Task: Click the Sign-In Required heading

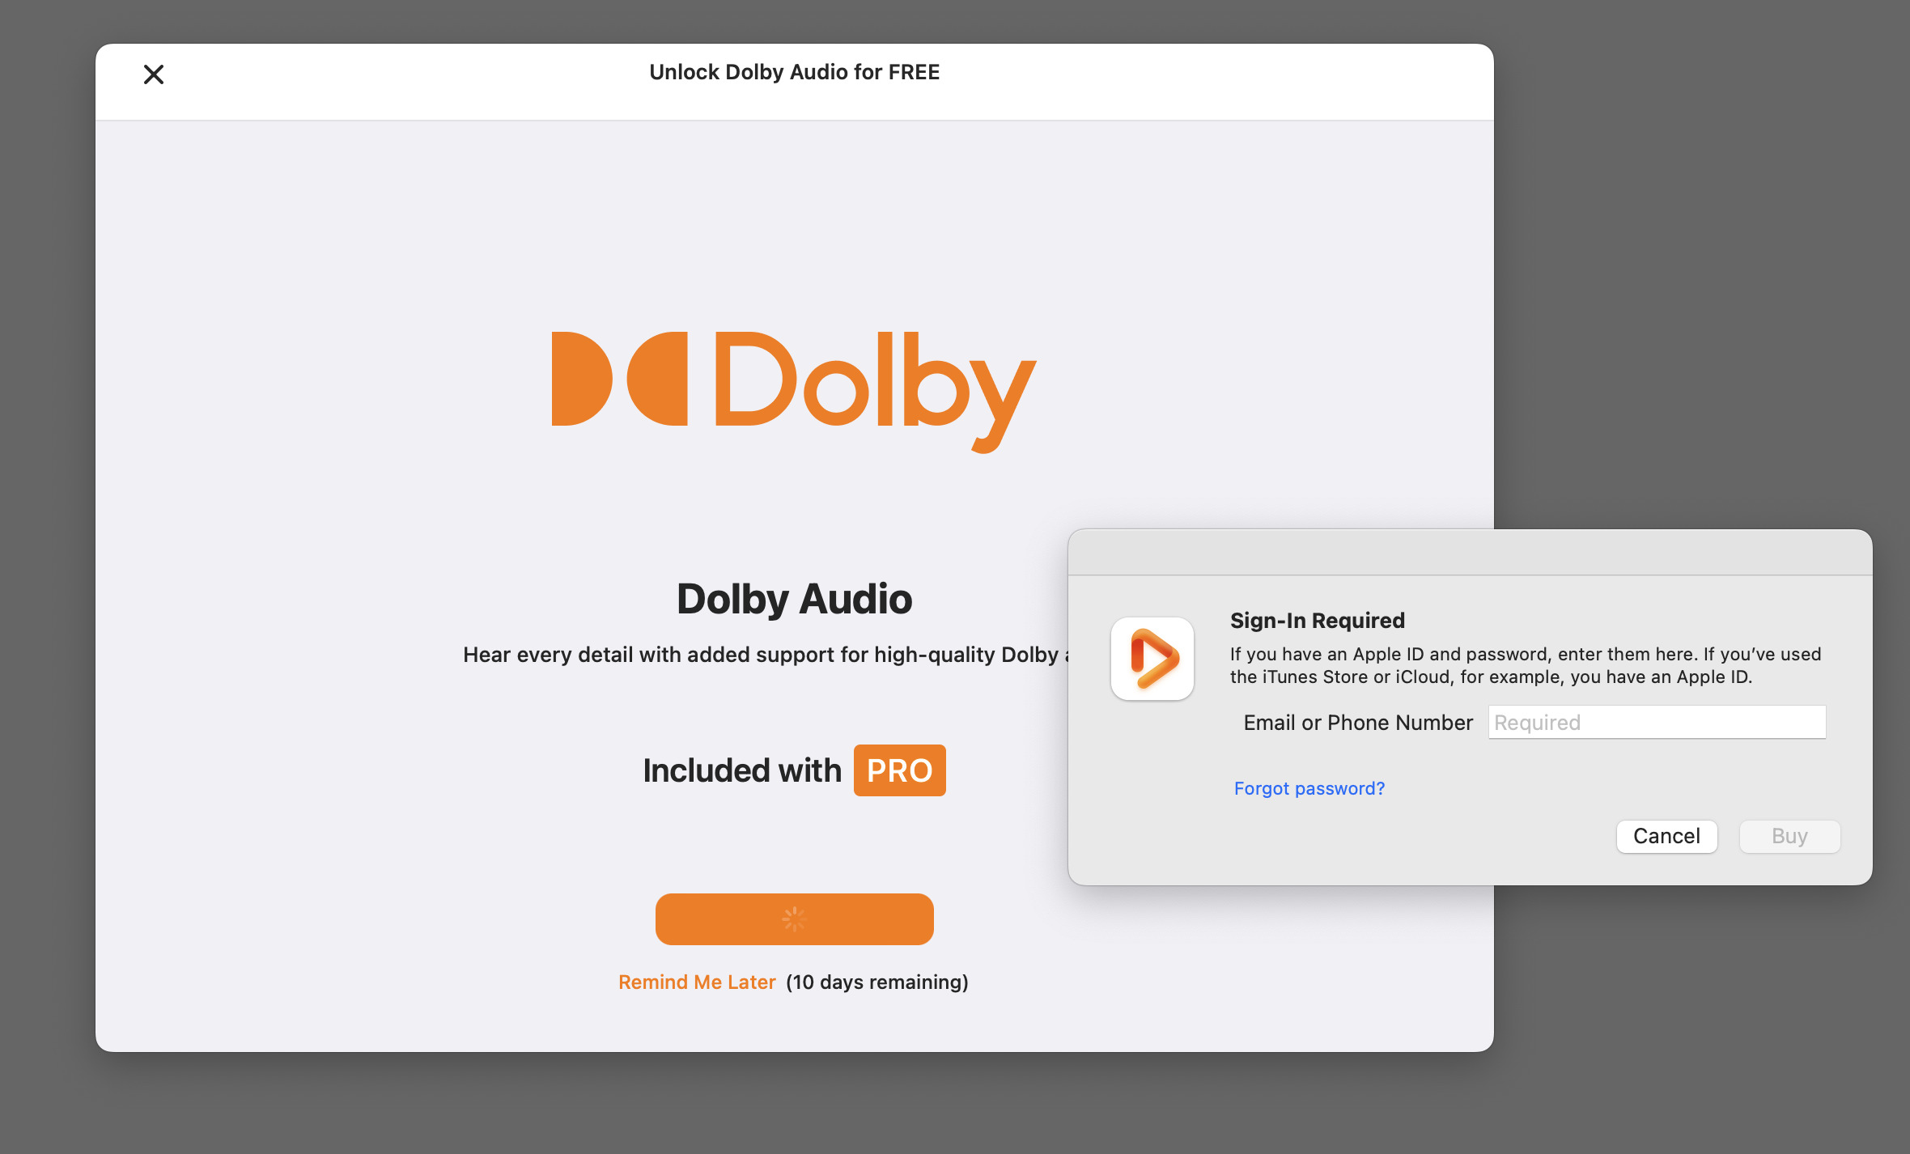Action: 1317,621
